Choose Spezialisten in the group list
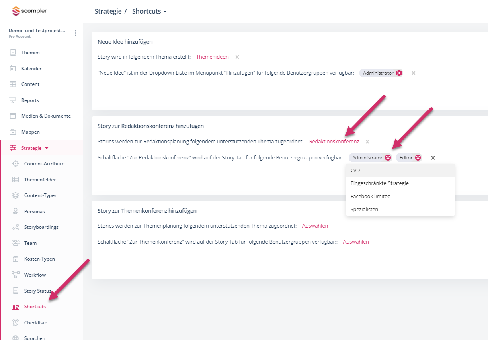The height and width of the screenshot is (340, 488). click(x=364, y=209)
